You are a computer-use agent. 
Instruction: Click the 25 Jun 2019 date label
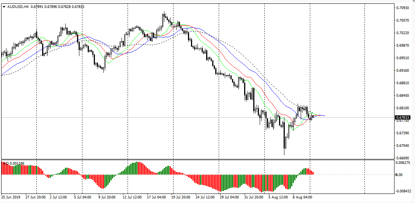click(x=11, y=198)
